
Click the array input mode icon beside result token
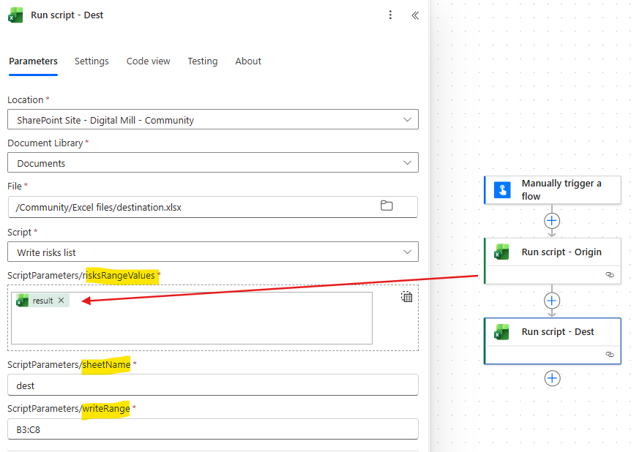tap(407, 297)
